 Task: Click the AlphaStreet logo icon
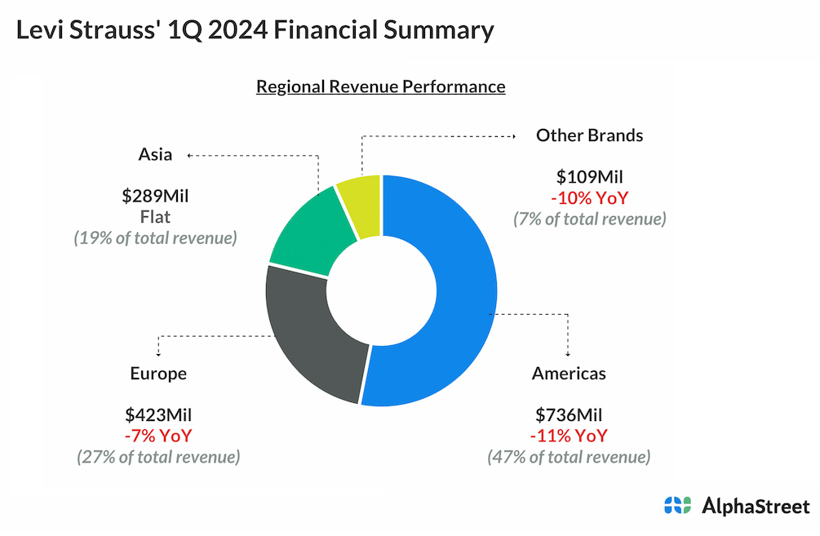[677, 506]
